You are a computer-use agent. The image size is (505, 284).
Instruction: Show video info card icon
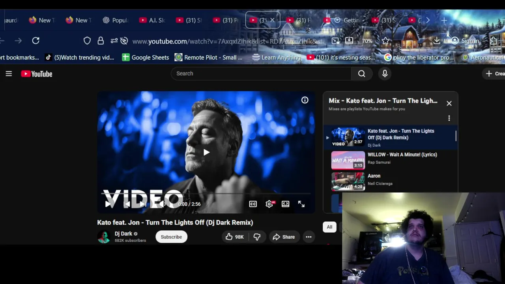coord(305,100)
